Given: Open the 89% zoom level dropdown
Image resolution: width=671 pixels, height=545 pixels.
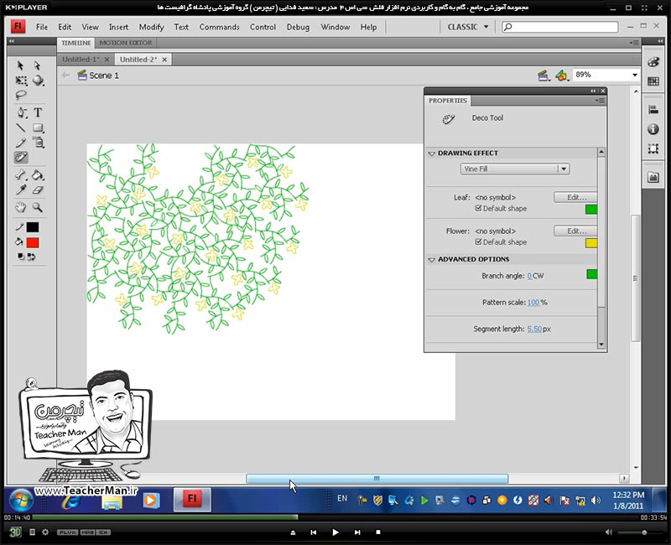Looking at the screenshot, I should pos(635,75).
